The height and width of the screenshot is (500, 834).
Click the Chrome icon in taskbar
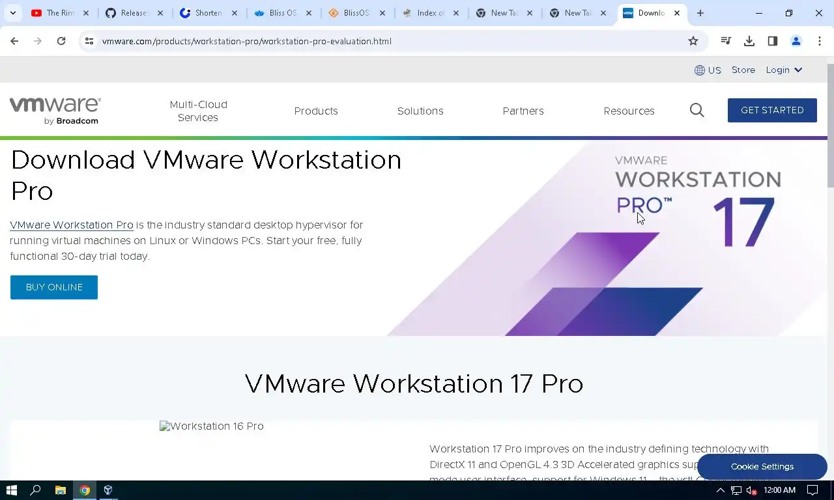(x=85, y=490)
